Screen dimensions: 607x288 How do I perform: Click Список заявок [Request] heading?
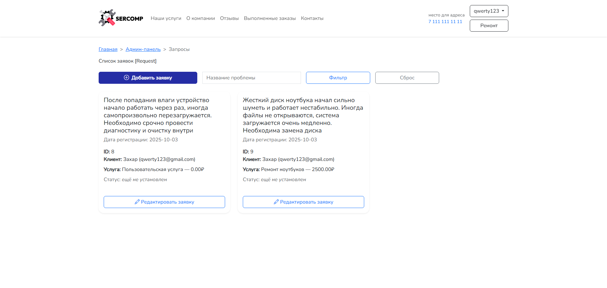click(x=127, y=61)
